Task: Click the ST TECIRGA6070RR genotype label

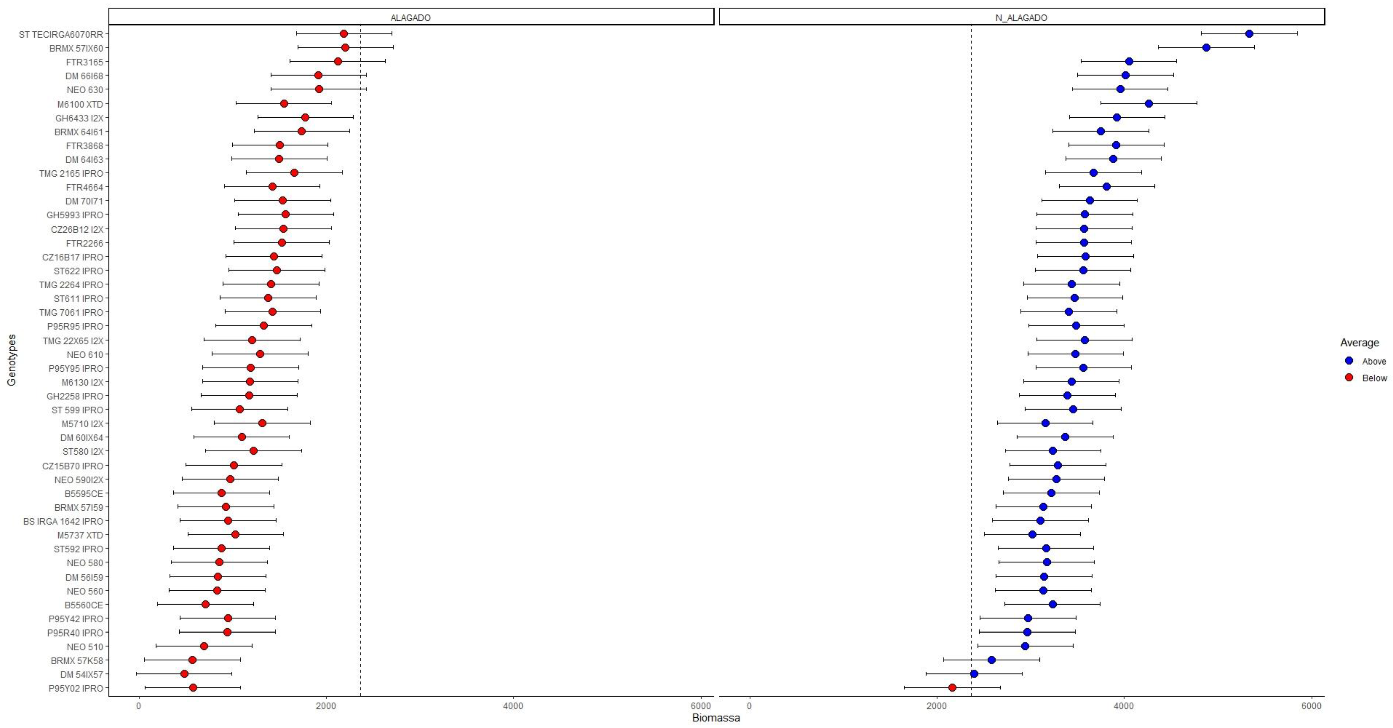Action: click(61, 34)
